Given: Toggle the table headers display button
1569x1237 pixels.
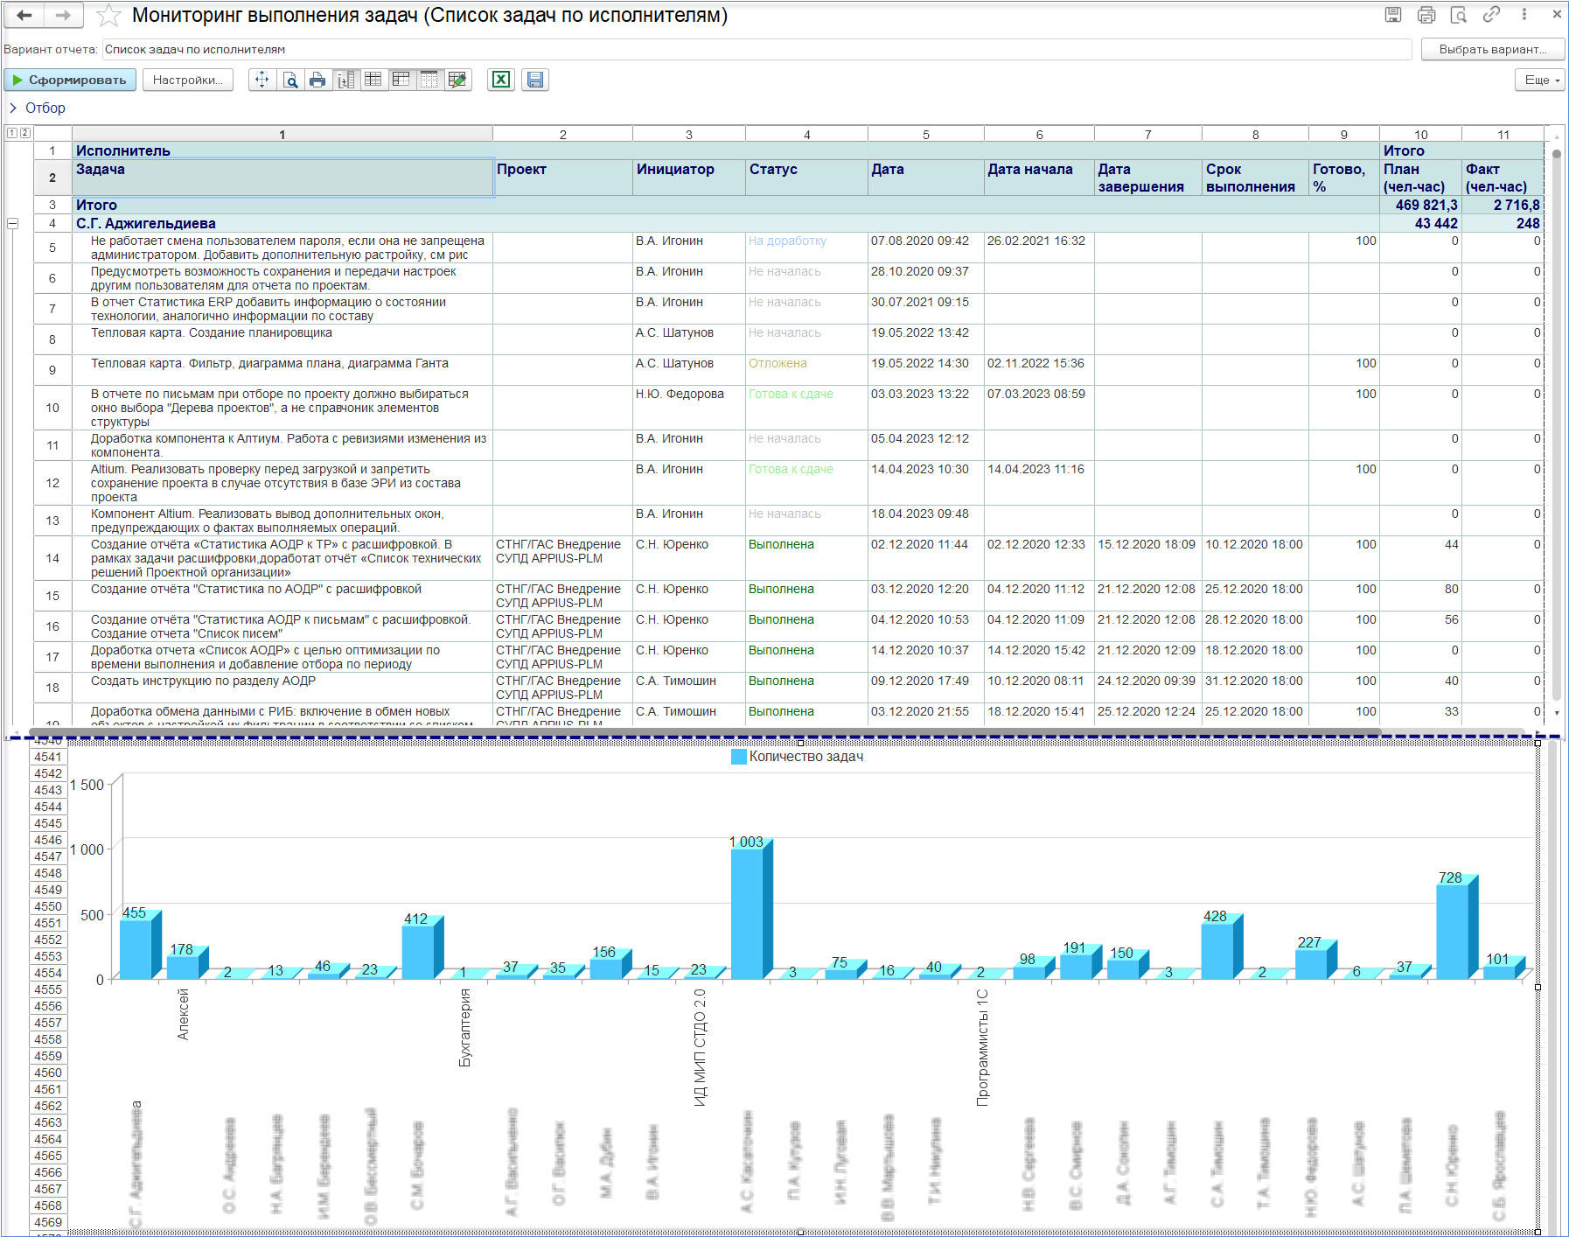Looking at the screenshot, I should pyautogui.click(x=401, y=80).
